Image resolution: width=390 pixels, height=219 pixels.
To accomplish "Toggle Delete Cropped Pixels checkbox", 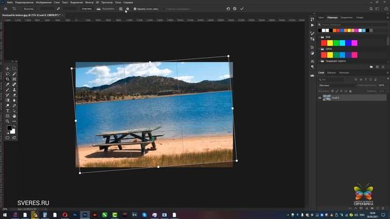I will pyautogui.click(x=135, y=9).
